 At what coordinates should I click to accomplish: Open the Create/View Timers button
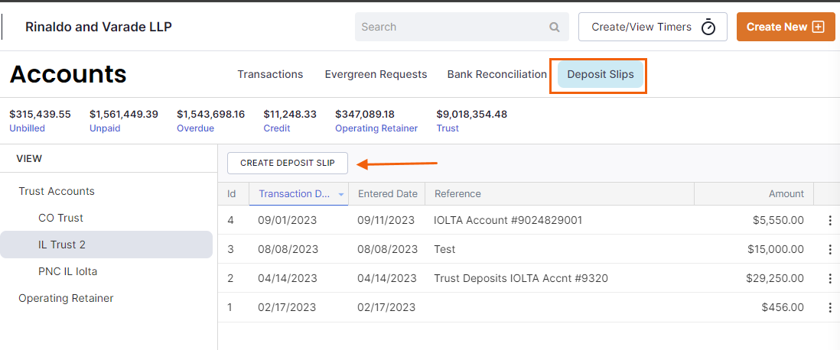pos(653,27)
